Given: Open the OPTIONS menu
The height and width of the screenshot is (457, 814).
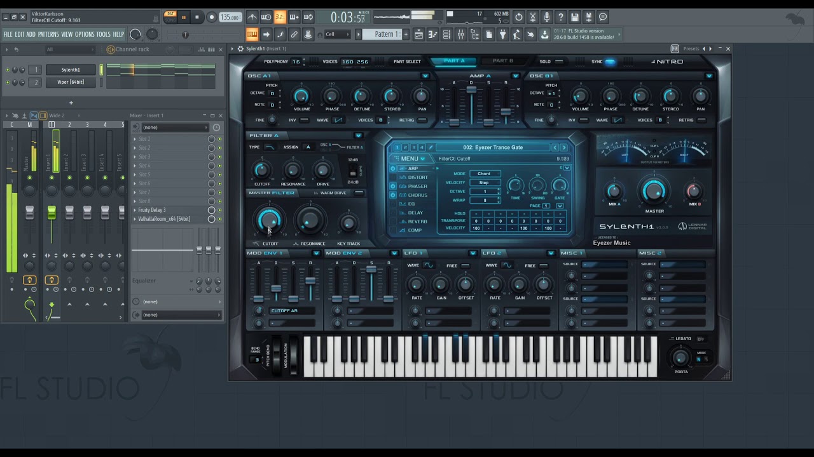Looking at the screenshot, I should [85, 34].
